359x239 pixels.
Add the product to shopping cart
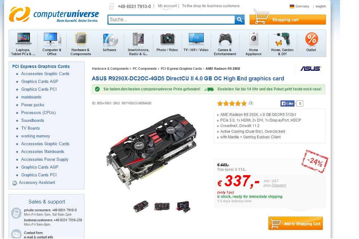[295, 223]
